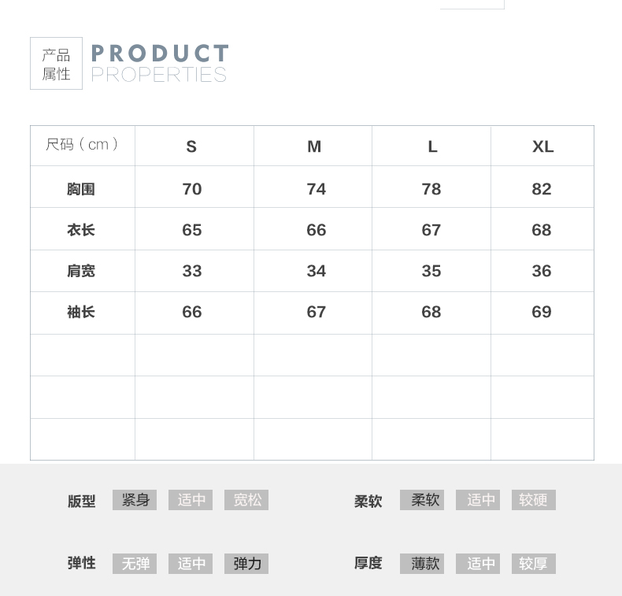Click the PRODUCT PROPERTIES heading
The width and height of the screenshot is (622, 596).
point(160,64)
